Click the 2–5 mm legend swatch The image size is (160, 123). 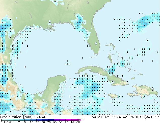[x=22, y=120]
